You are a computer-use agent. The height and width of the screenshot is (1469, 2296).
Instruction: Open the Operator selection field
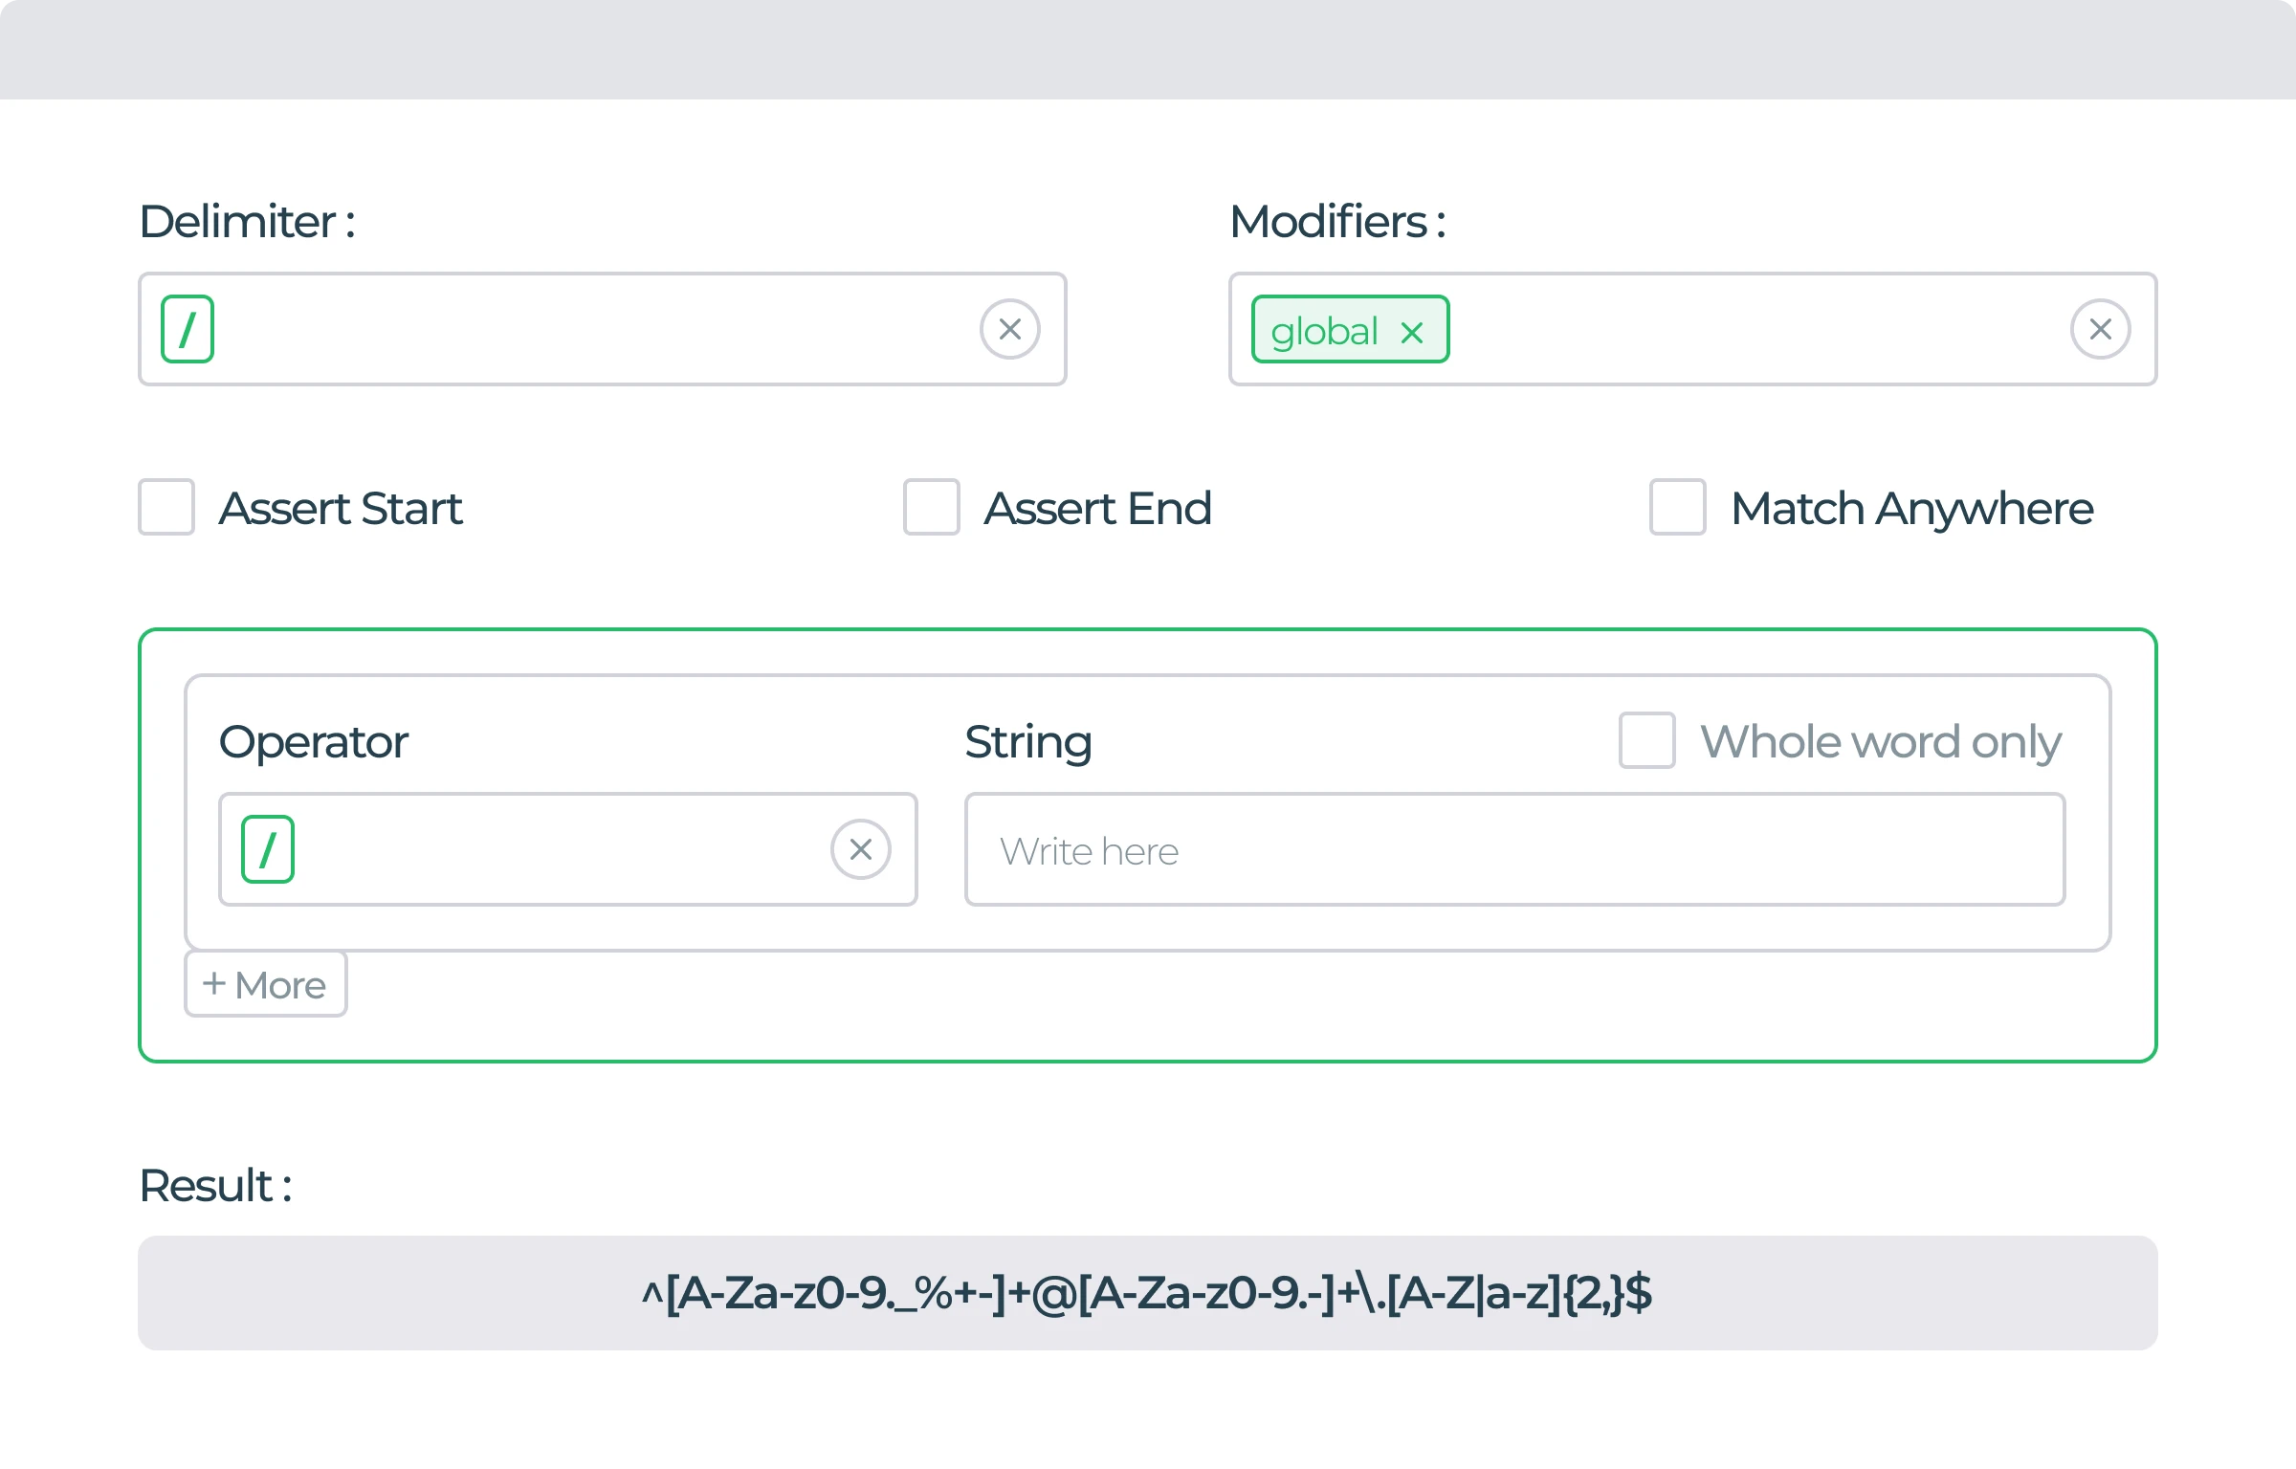(574, 848)
